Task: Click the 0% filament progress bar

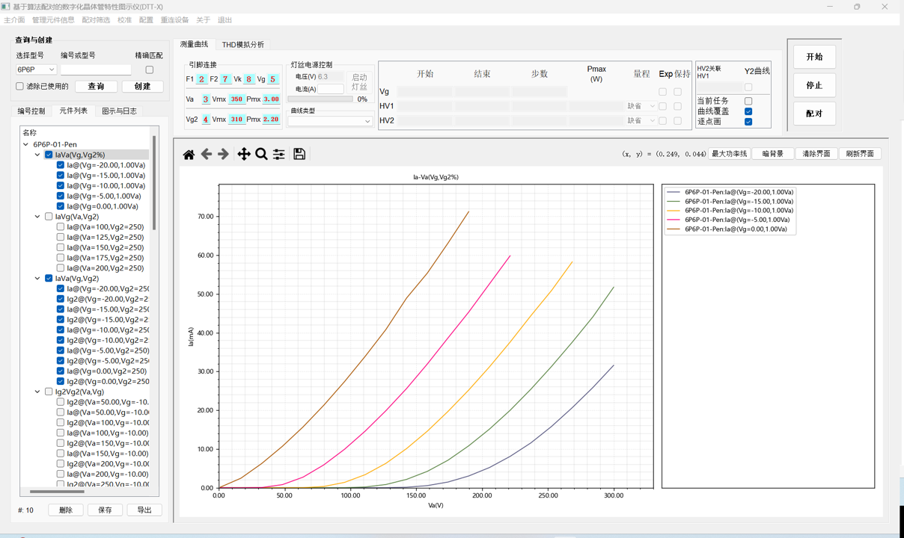Action: pyautogui.click(x=320, y=99)
